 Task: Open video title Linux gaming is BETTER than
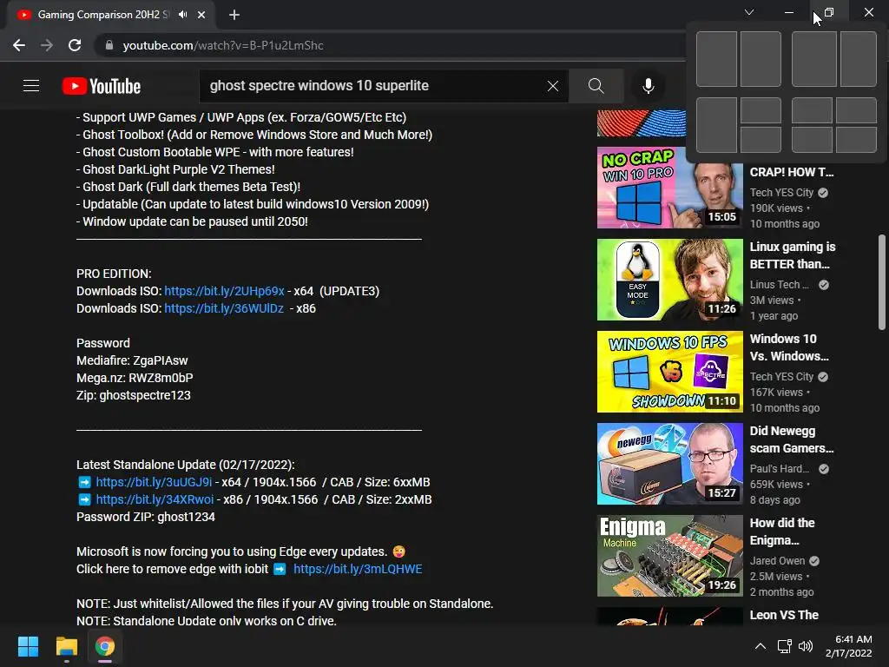point(793,255)
